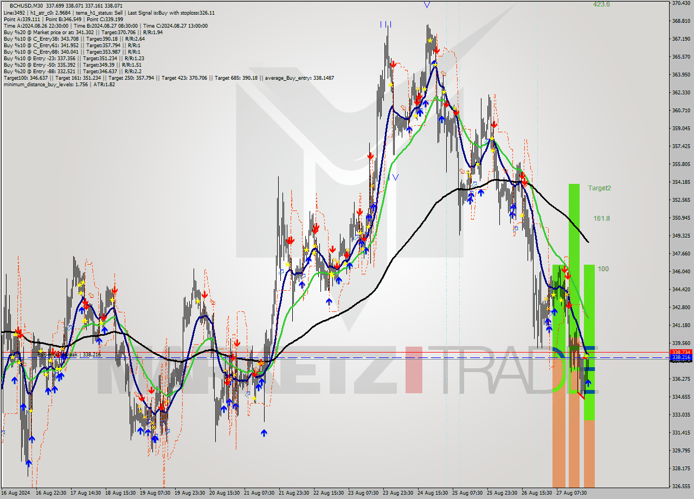Select the 329.795 price axis value
The width and height of the screenshot is (694, 499).
point(681,451)
